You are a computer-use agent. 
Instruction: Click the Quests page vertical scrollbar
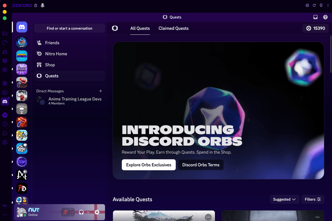(x=331, y=54)
